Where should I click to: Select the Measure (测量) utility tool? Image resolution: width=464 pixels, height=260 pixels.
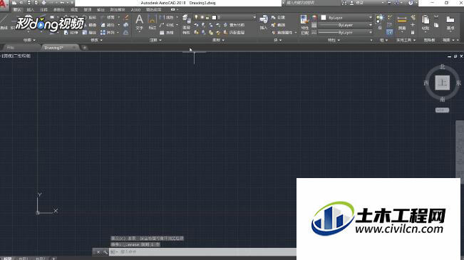point(401,23)
